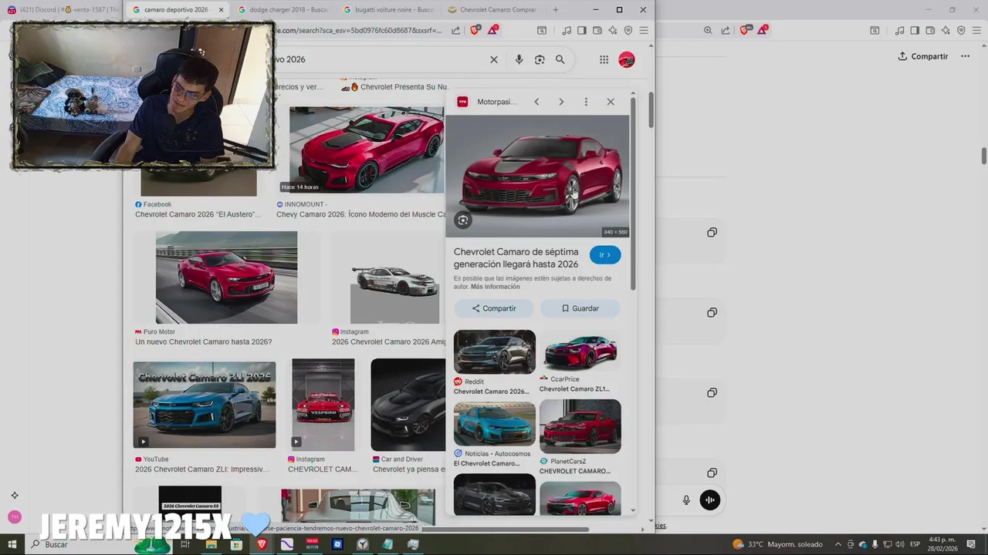
Task: Click Compartir in background window
Action: pos(923,56)
